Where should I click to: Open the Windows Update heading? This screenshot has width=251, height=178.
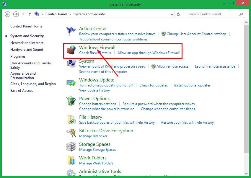pyautogui.click(x=97, y=80)
